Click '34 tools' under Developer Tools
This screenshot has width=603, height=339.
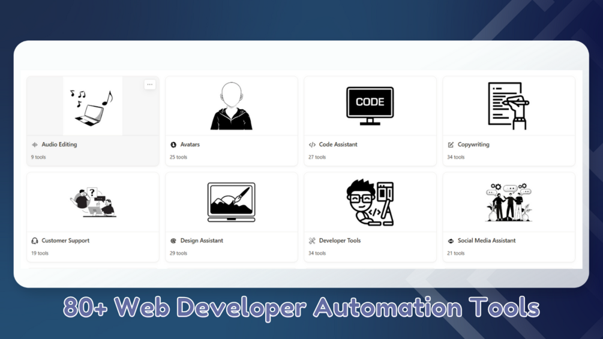tap(317, 253)
